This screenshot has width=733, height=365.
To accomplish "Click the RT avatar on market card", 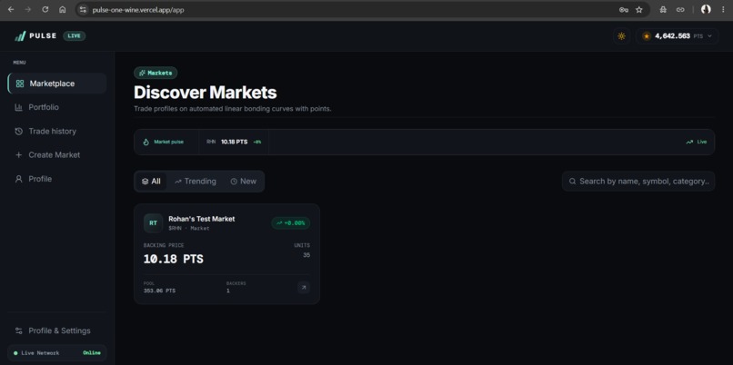I will (154, 223).
